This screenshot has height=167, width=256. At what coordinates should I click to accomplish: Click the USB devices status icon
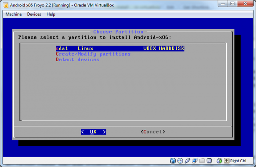pyautogui.click(x=187, y=161)
